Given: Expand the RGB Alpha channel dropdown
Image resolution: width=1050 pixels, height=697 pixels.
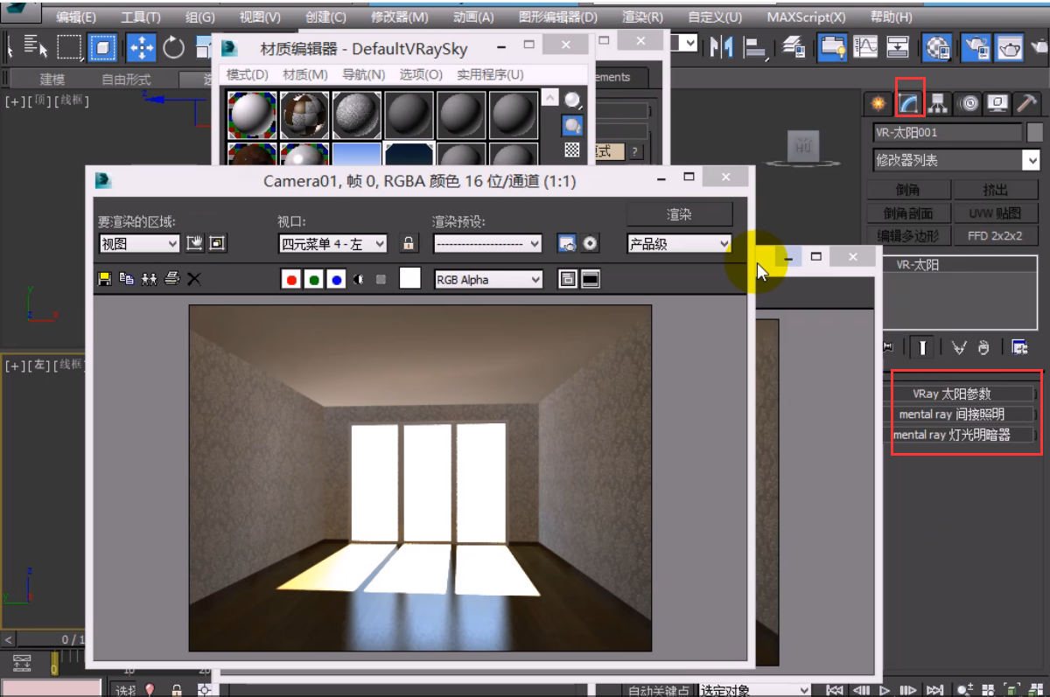Looking at the screenshot, I should click(488, 280).
